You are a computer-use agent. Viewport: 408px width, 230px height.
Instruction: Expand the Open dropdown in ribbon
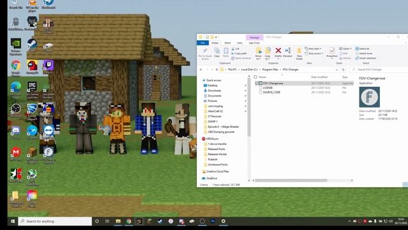[346, 49]
